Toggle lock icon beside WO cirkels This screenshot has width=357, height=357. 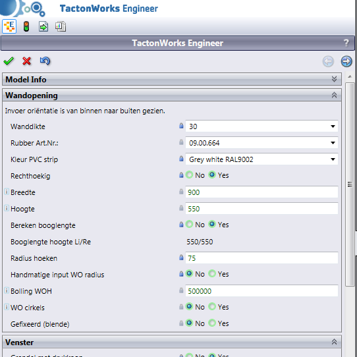tap(181, 307)
